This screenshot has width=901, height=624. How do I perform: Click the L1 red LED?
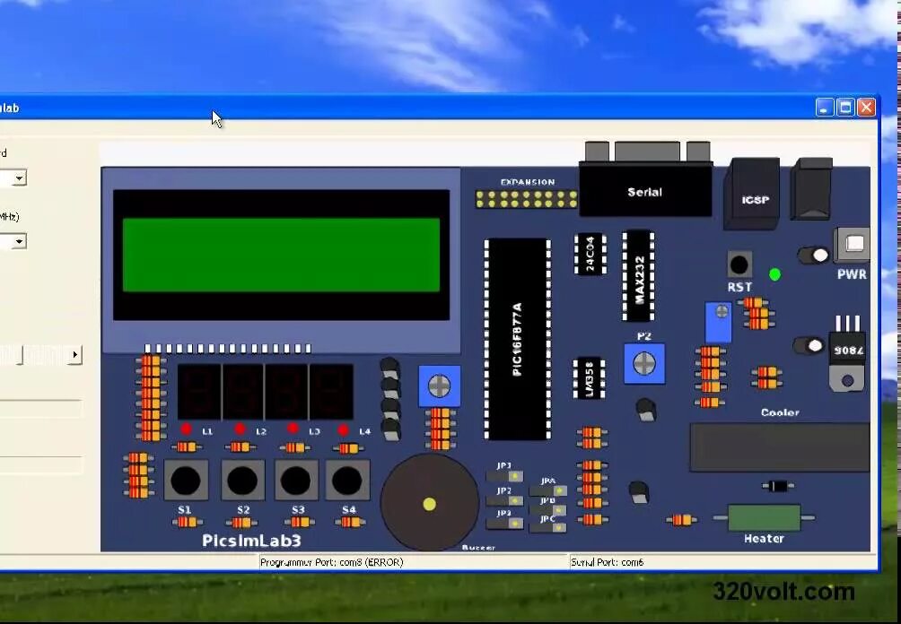point(186,429)
